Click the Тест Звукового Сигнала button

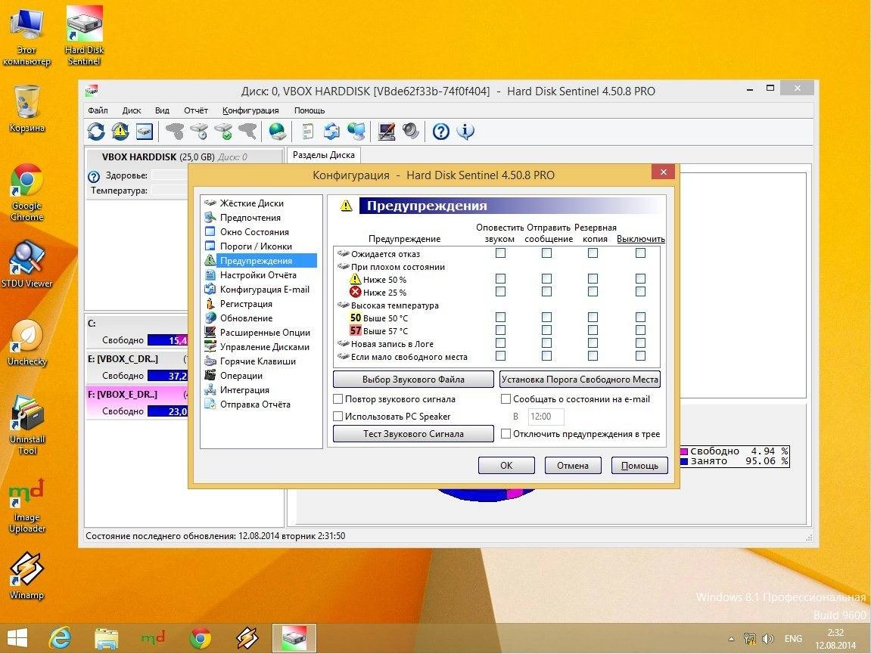[413, 433]
